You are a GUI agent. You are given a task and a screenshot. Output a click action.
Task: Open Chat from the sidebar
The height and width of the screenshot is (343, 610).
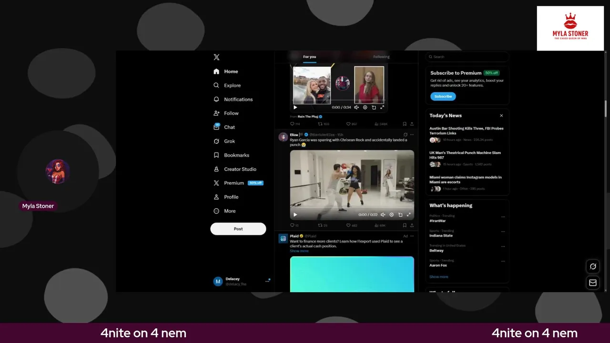pos(224,127)
